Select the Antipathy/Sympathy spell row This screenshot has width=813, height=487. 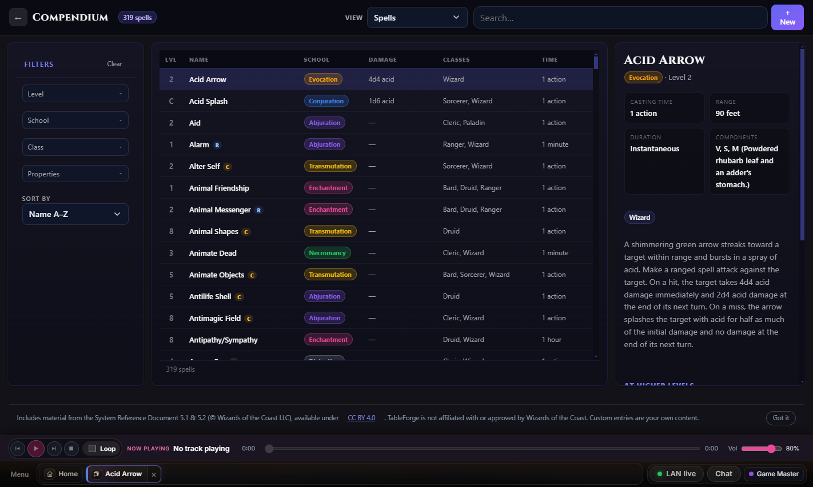(376, 340)
